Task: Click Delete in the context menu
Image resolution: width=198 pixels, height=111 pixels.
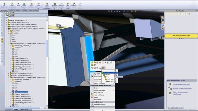Action: [x=96, y=97]
